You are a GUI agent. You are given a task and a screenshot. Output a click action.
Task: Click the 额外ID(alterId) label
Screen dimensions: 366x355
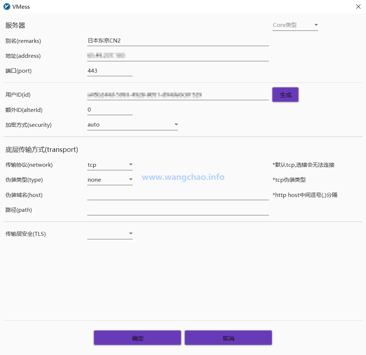[24, 110]
